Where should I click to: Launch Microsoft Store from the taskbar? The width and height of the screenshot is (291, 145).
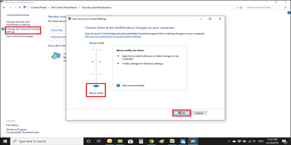[131, 141]
